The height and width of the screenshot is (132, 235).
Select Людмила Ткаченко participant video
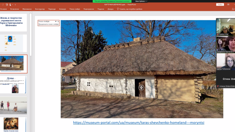click(x=225, y=44)
